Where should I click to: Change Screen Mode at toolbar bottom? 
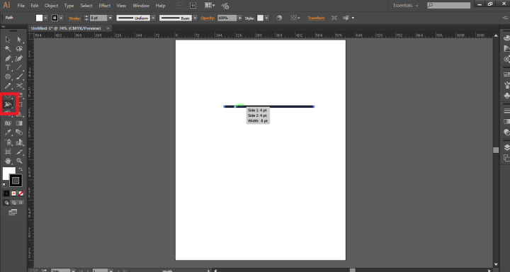(13, 212)
